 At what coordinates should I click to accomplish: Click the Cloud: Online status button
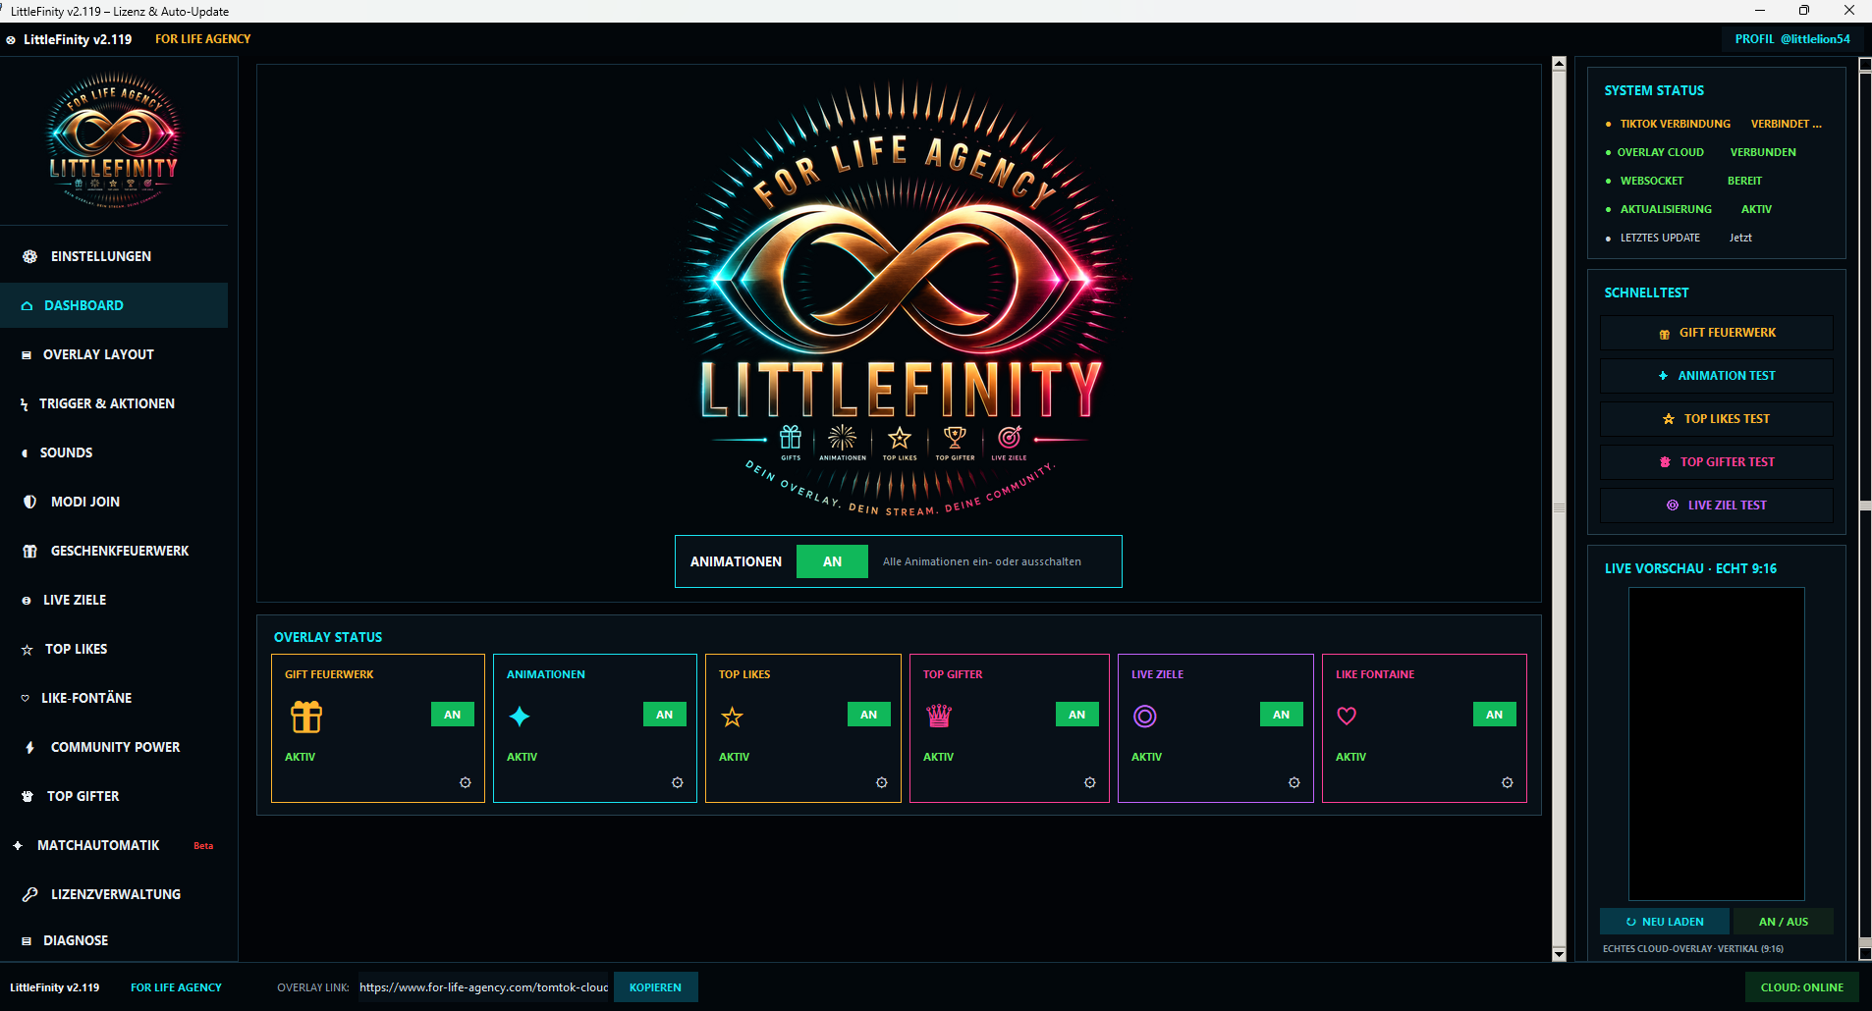point(1802,987)
